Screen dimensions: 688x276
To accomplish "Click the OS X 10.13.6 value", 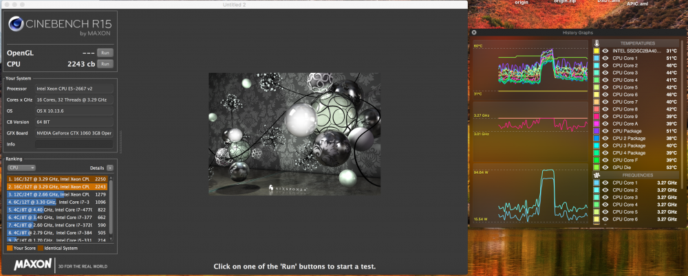I will 74,111.
